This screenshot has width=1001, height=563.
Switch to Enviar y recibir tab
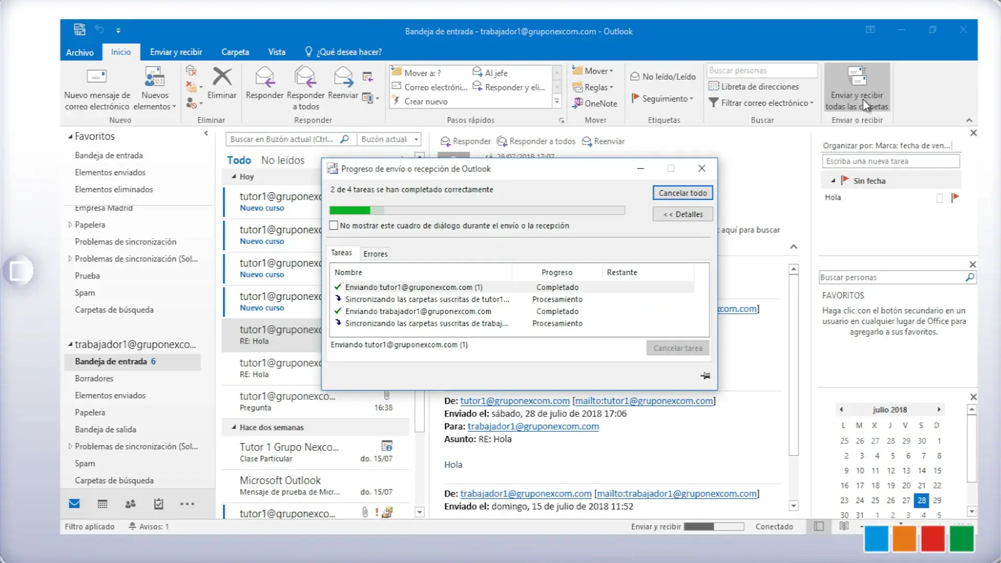pos(176,52)
